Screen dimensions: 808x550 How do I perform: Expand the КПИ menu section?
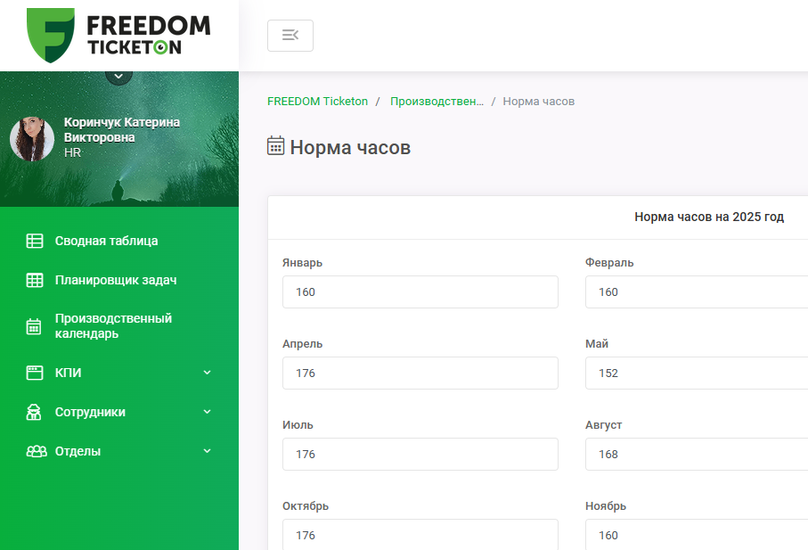pos(207,373)
